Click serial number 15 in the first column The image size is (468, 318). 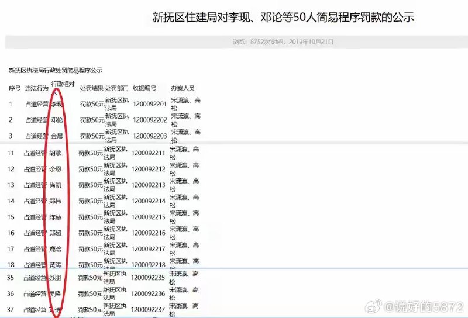pos(11,217)
